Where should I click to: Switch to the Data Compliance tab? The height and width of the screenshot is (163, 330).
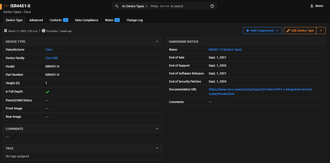(87, 20)
